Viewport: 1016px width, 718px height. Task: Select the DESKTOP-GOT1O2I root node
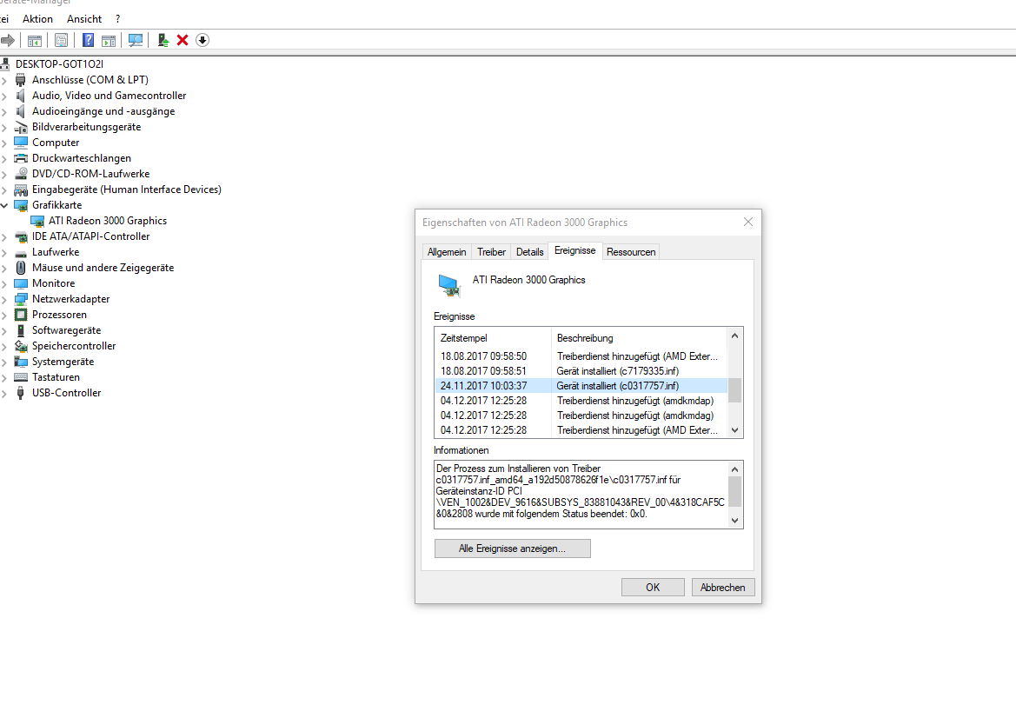(60, 64)
